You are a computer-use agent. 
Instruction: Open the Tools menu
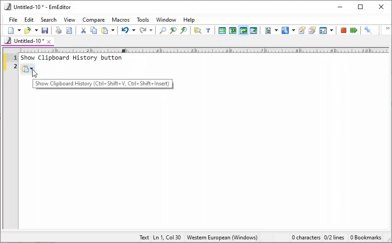(x=143, y=20)
